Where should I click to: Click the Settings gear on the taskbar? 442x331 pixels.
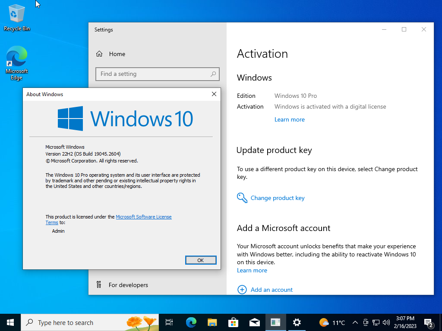297,322
